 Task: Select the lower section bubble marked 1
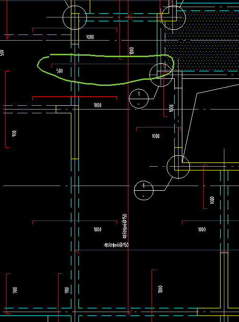click(x=144, y=190)
